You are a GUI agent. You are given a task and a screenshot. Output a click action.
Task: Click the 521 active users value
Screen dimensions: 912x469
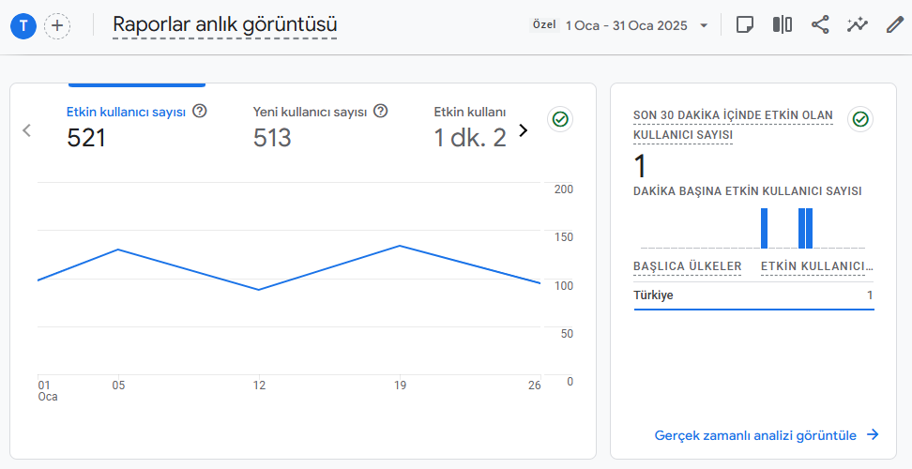point(86,138)
